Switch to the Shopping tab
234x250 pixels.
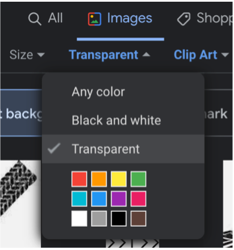click(205, 19)
